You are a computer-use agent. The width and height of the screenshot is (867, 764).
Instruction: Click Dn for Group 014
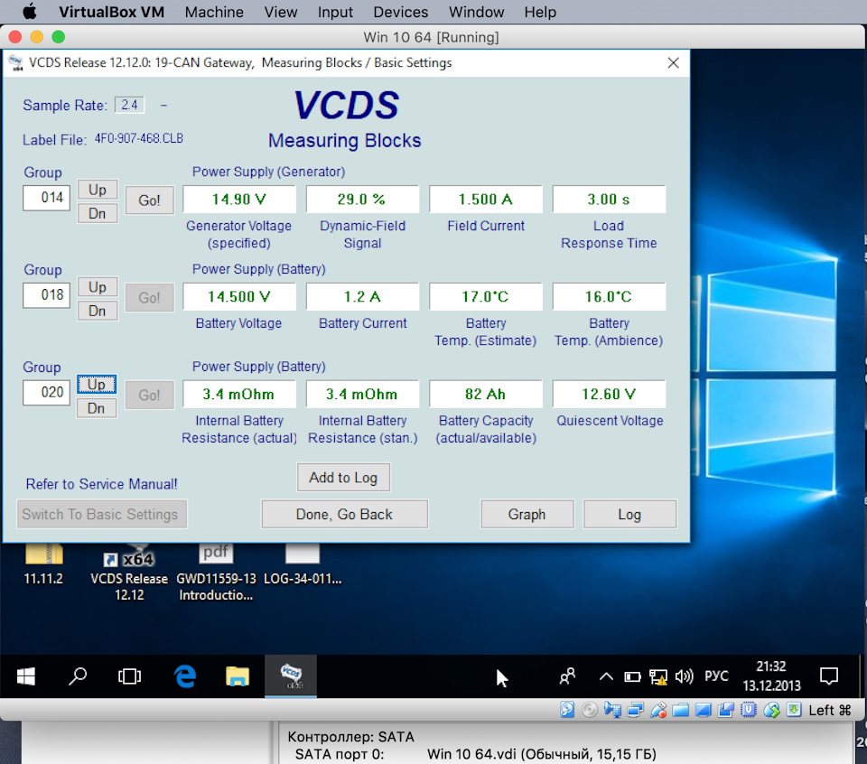[x=97, y=213]
